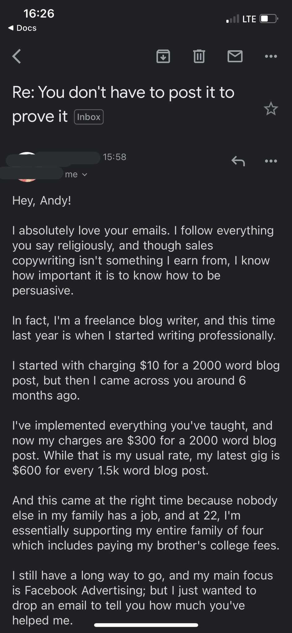Open the top toolbar three-dot menu

[x=271, y=56]
